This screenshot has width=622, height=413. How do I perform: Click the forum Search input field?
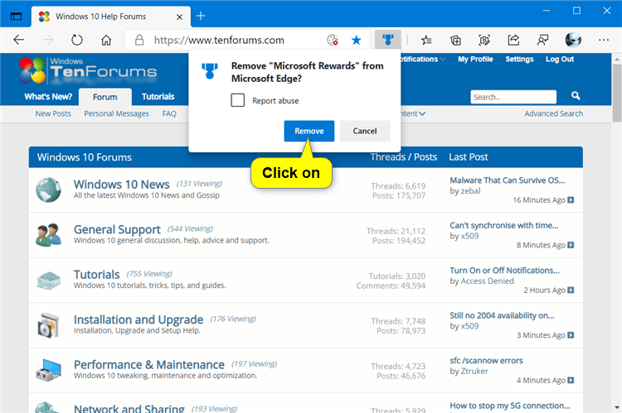pos(513,97)
